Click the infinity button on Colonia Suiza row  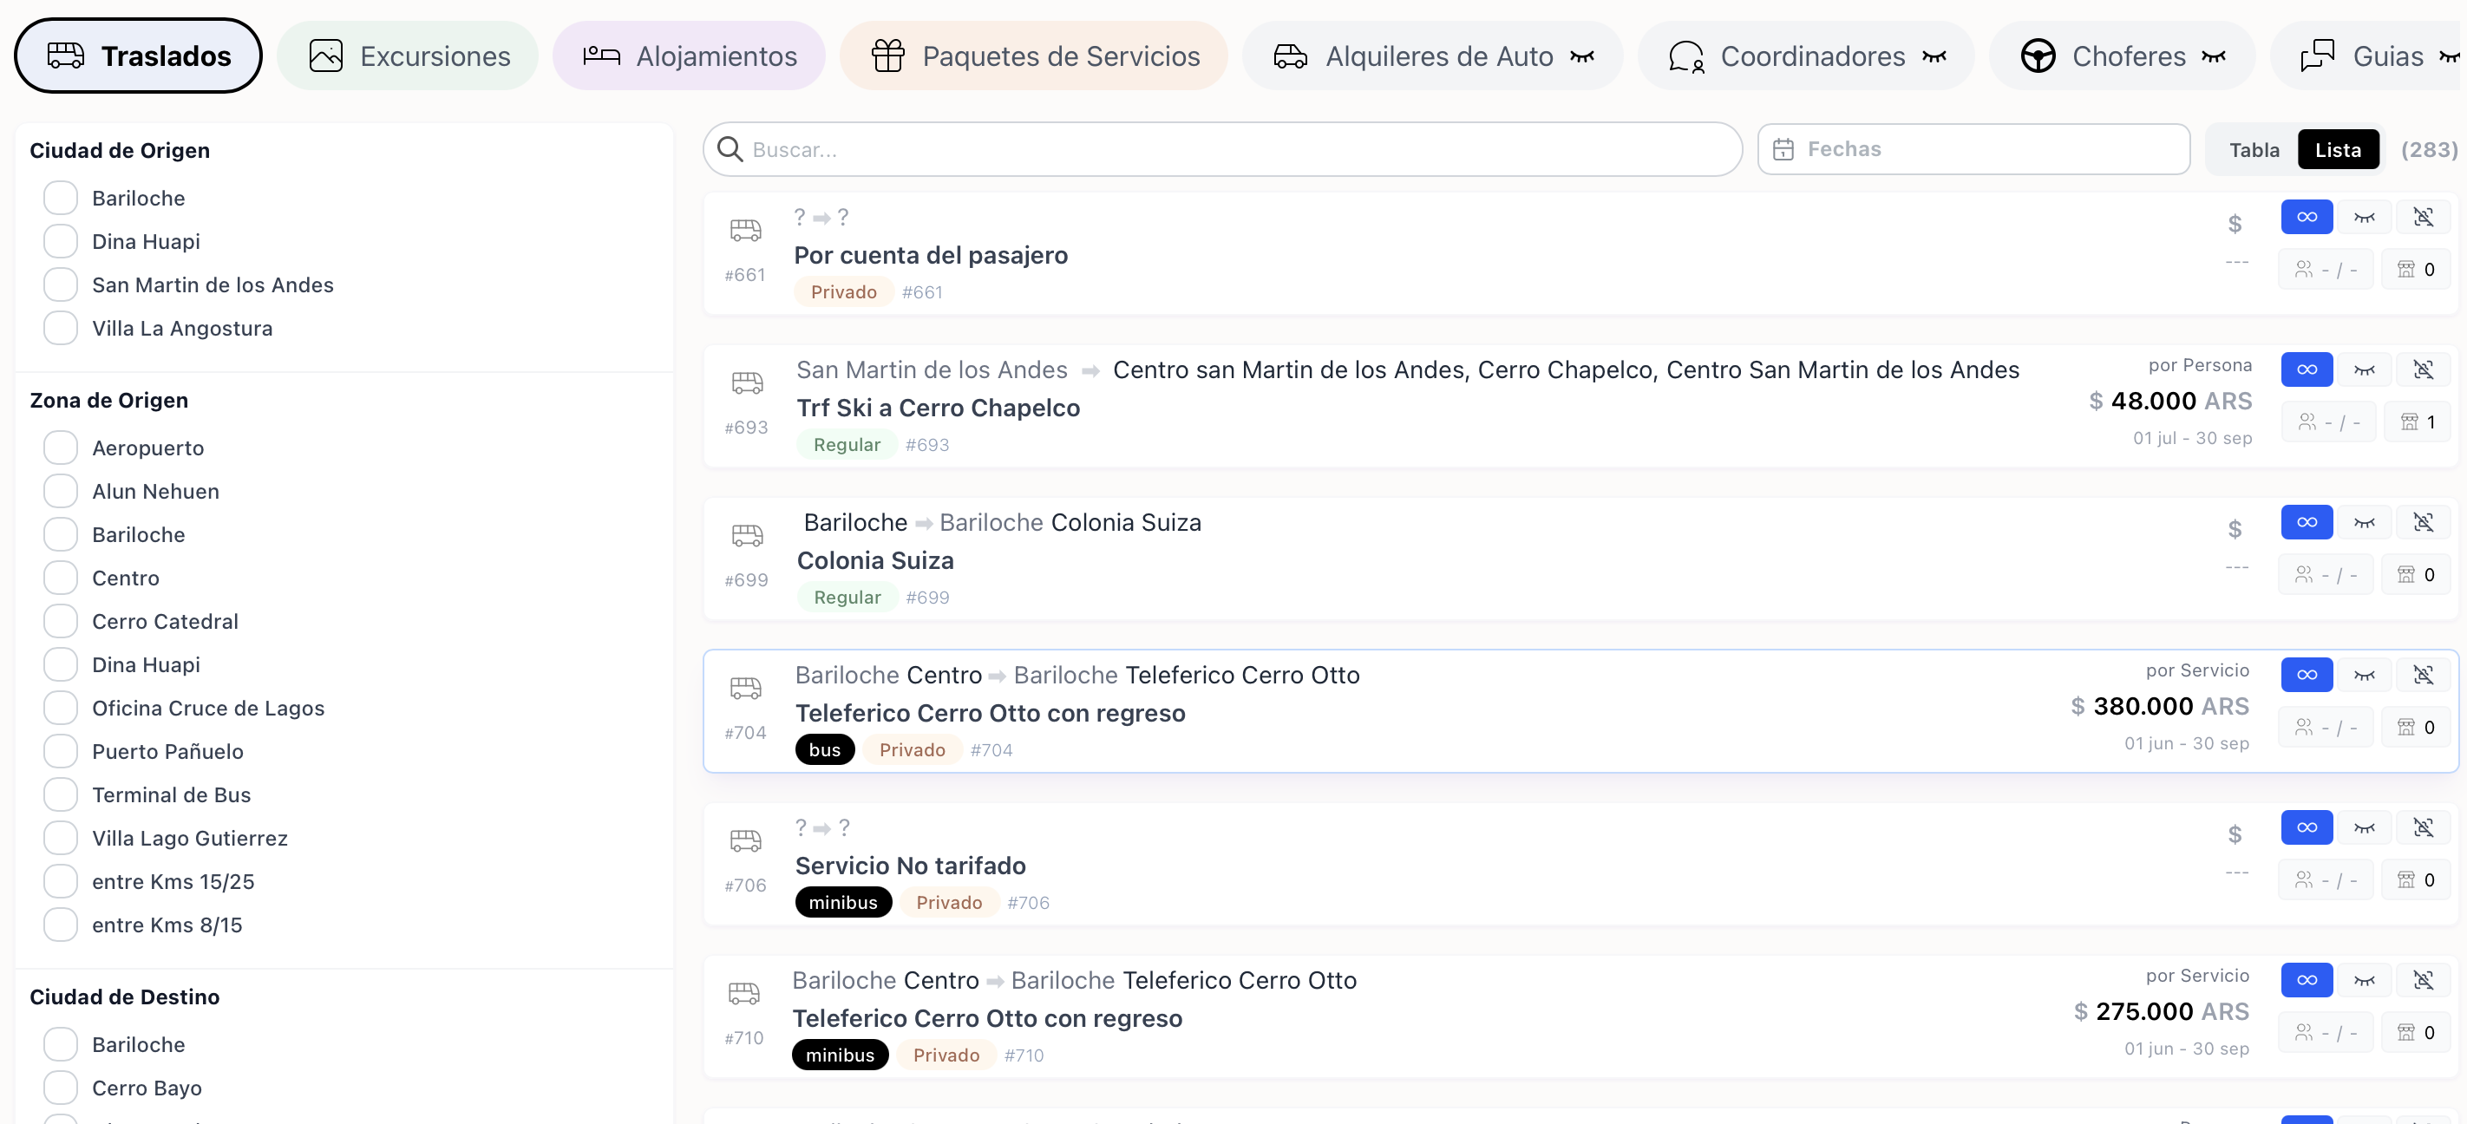2307,523
